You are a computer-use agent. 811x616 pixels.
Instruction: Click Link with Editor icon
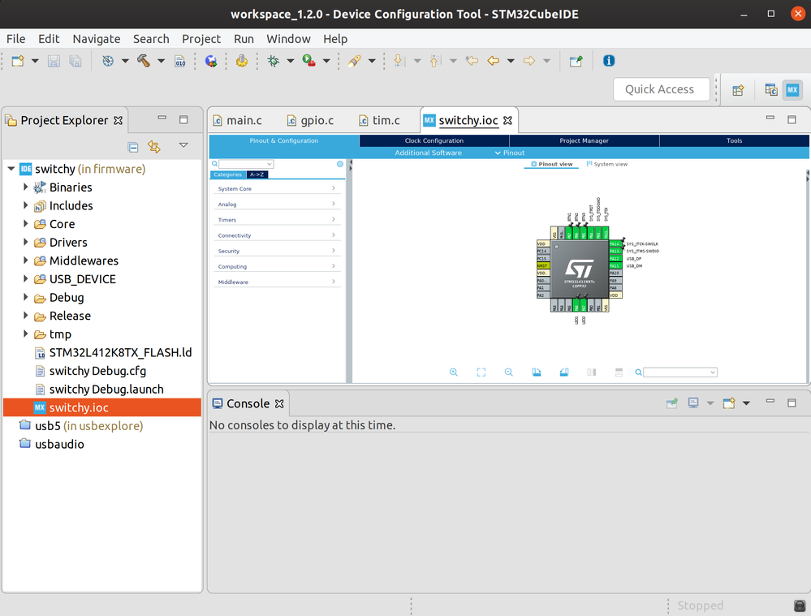154,147
